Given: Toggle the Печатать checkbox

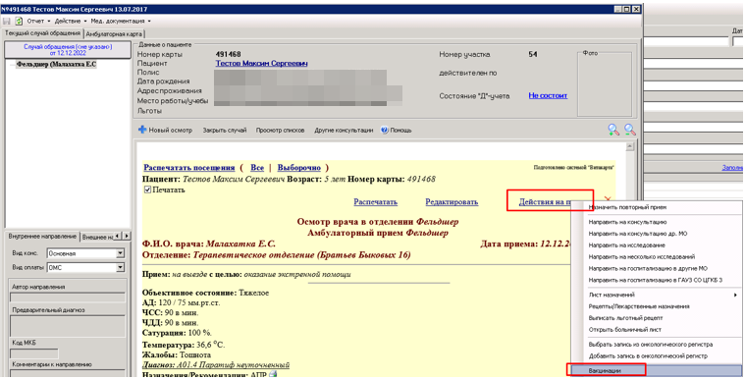Looking at the screenshot, I should click(147, 189).
